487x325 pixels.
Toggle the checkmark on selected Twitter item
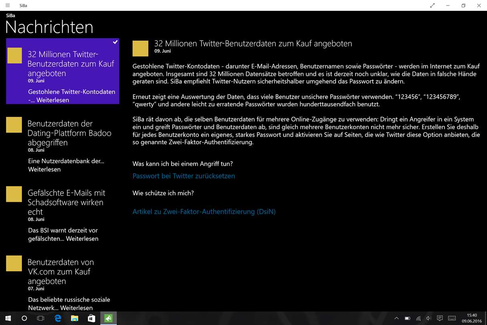pyautogui.click(x=115, y=42)
